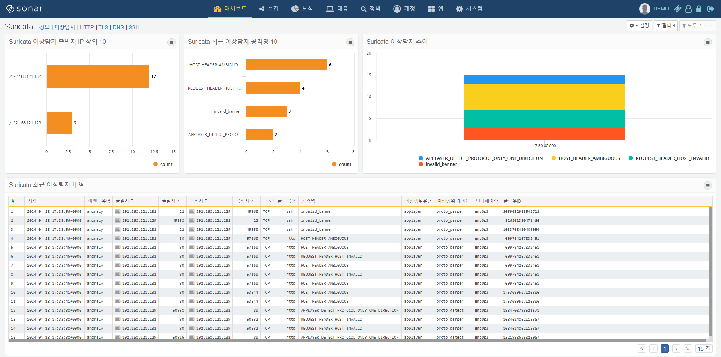Click the Sonar logo

[24, 9]
